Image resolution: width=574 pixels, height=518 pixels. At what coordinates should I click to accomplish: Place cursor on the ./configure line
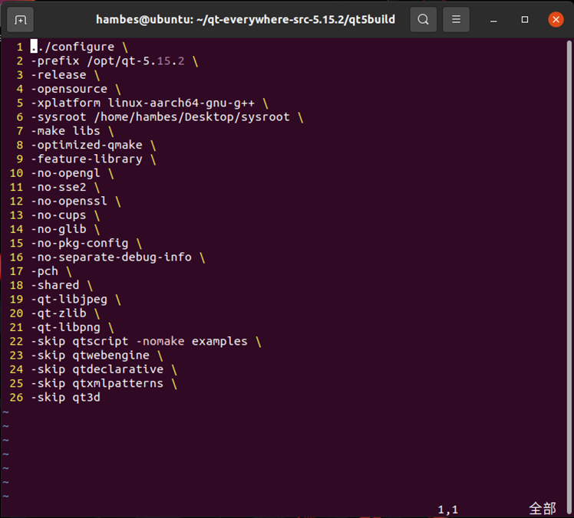72,48
